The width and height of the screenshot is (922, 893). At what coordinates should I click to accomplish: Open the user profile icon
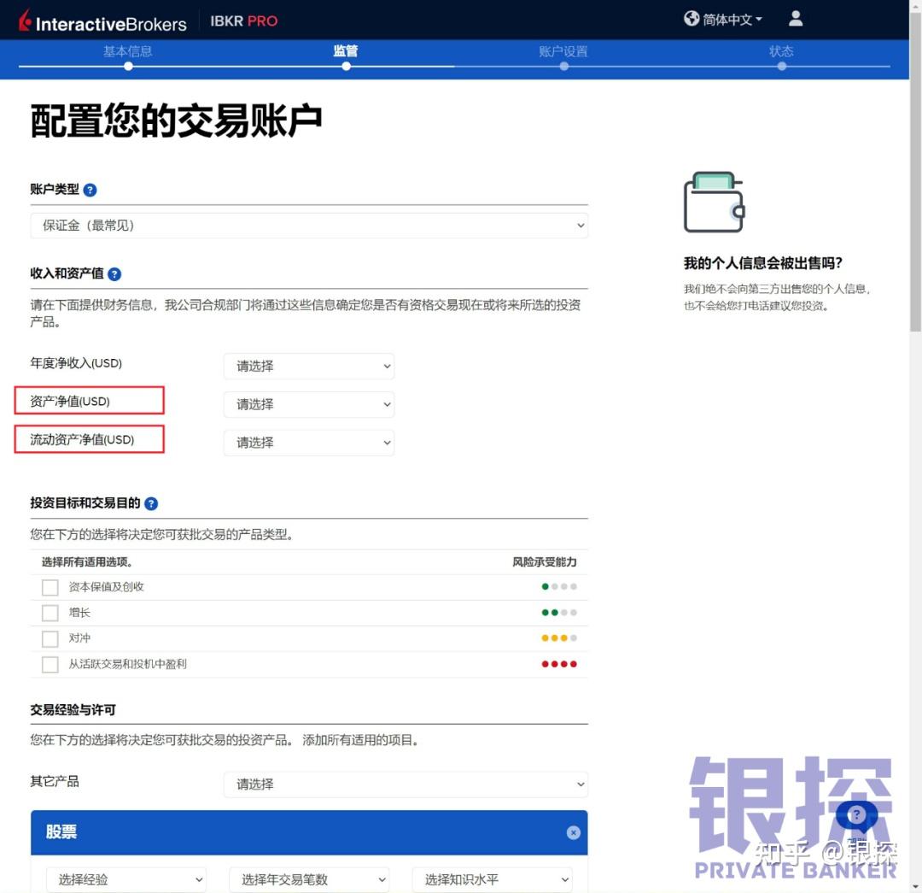[x=795, y=18]
